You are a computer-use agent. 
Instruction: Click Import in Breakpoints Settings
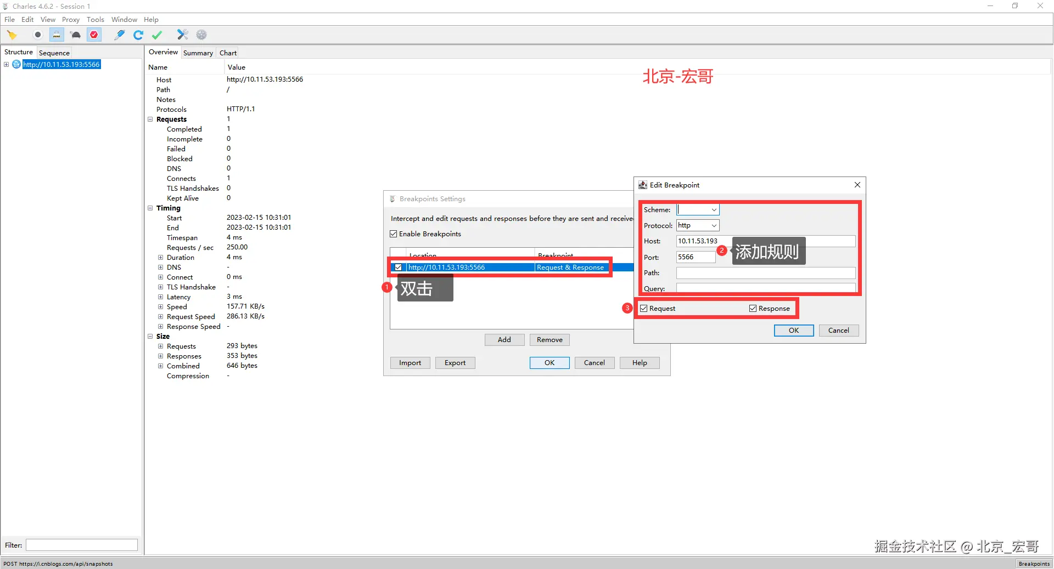pos(410,363)
